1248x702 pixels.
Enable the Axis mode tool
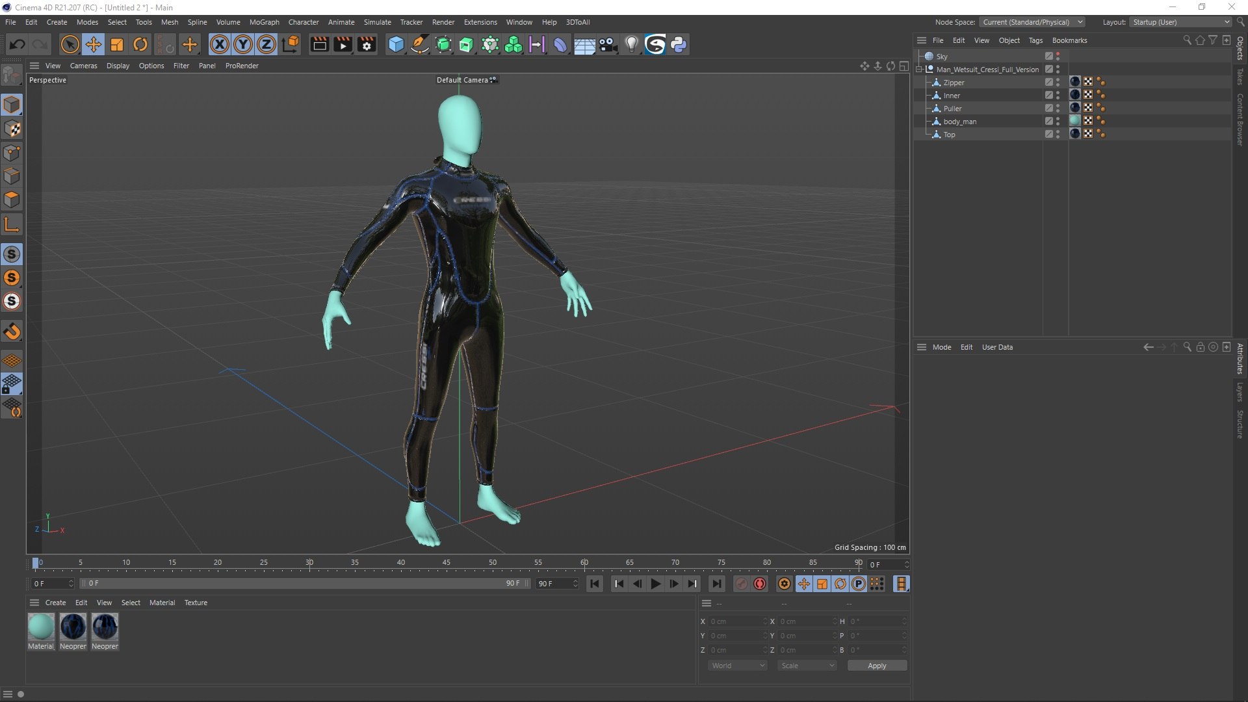pos(12,225)
